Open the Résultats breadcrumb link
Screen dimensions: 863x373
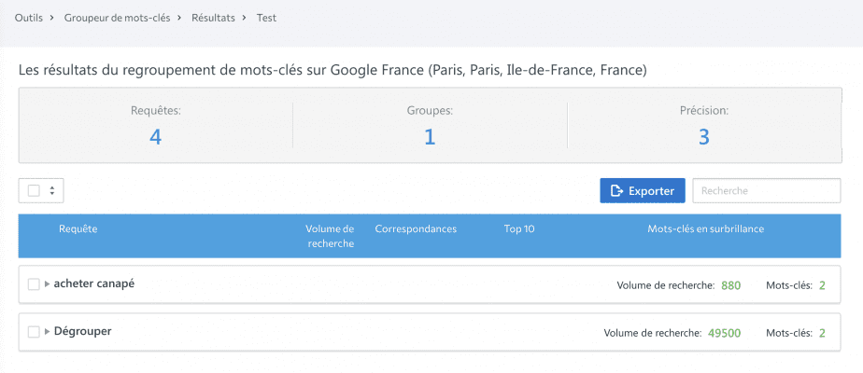213,18
